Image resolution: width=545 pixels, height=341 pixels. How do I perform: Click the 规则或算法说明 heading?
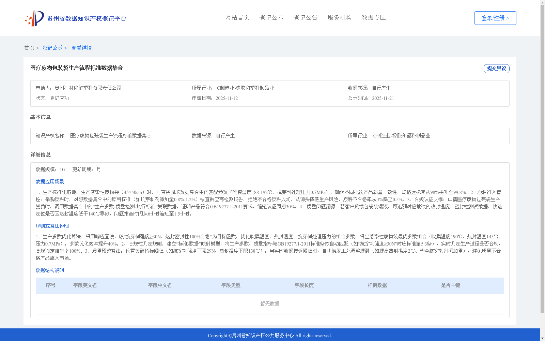(x=52, y=226)
